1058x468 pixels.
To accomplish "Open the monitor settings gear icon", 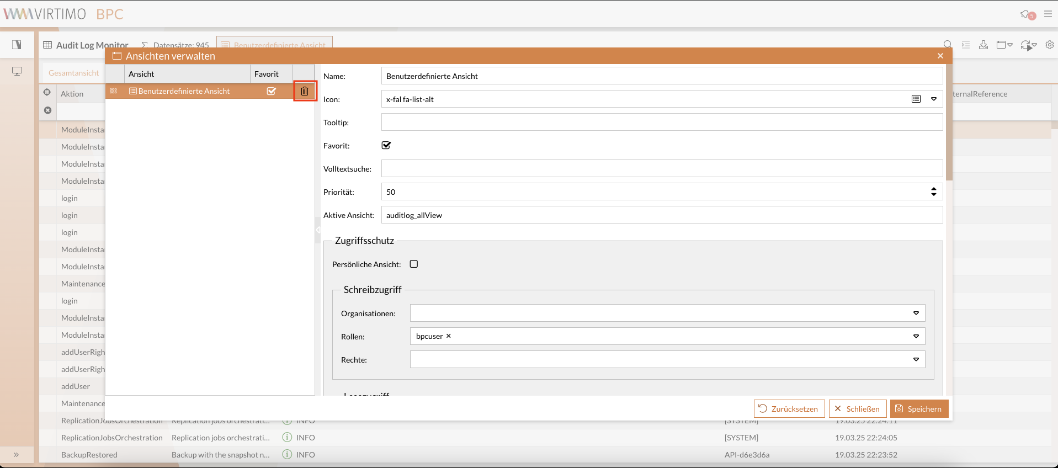I will pos(1049,45).
